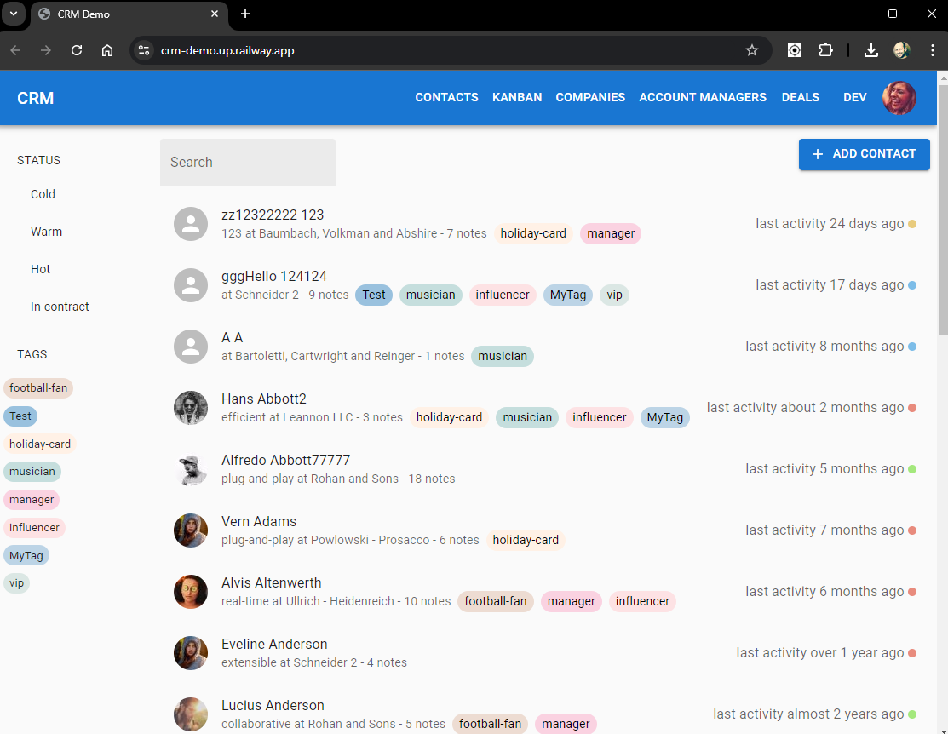The image size is (948, 734).
Task: Open the DEV user profile avatar icon
Action: tap(899, 98)
